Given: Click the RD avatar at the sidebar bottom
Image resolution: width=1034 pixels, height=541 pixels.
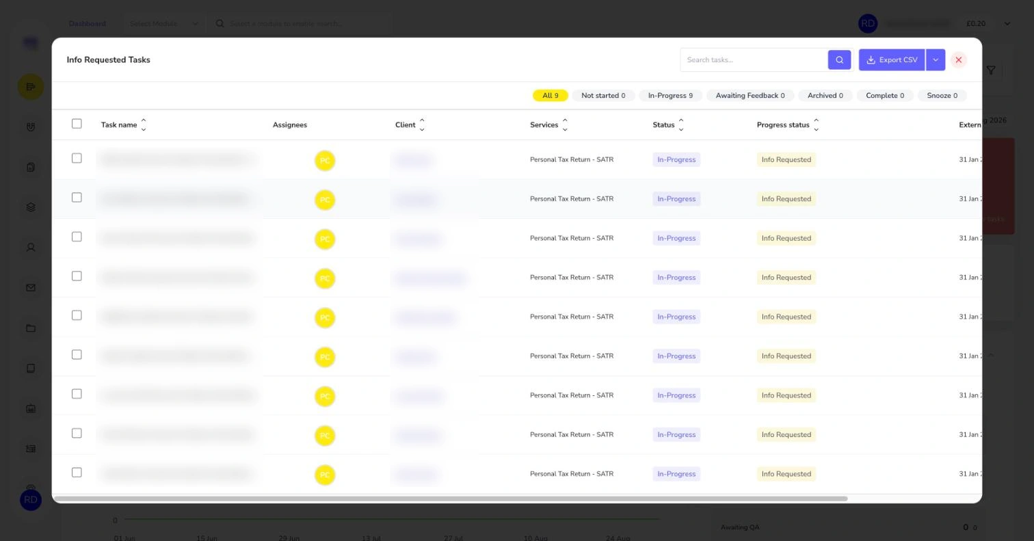Looking at the screenshot, I should pos(31,500).
